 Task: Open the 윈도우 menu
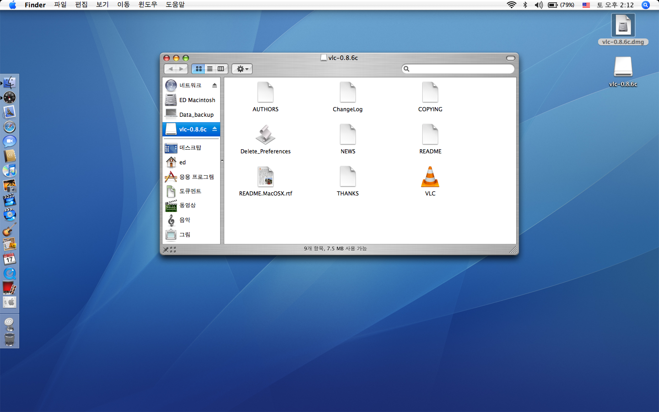coord(148,5)
